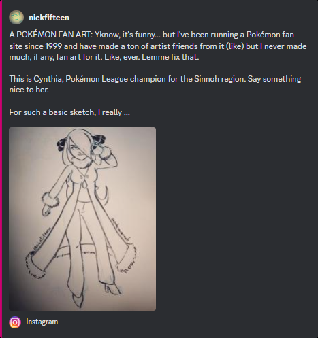Click the pink embed accent bar
Image resolution: width=318 pixels, height=338 pixels.
point(1,169)
